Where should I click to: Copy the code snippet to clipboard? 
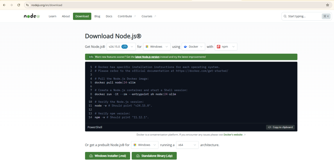point(280,127)
